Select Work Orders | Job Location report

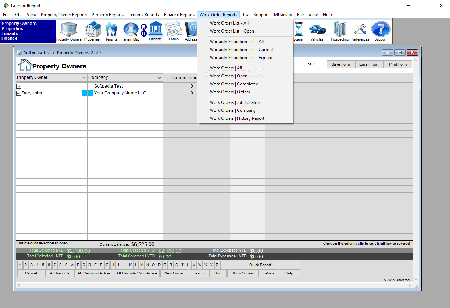236,102
